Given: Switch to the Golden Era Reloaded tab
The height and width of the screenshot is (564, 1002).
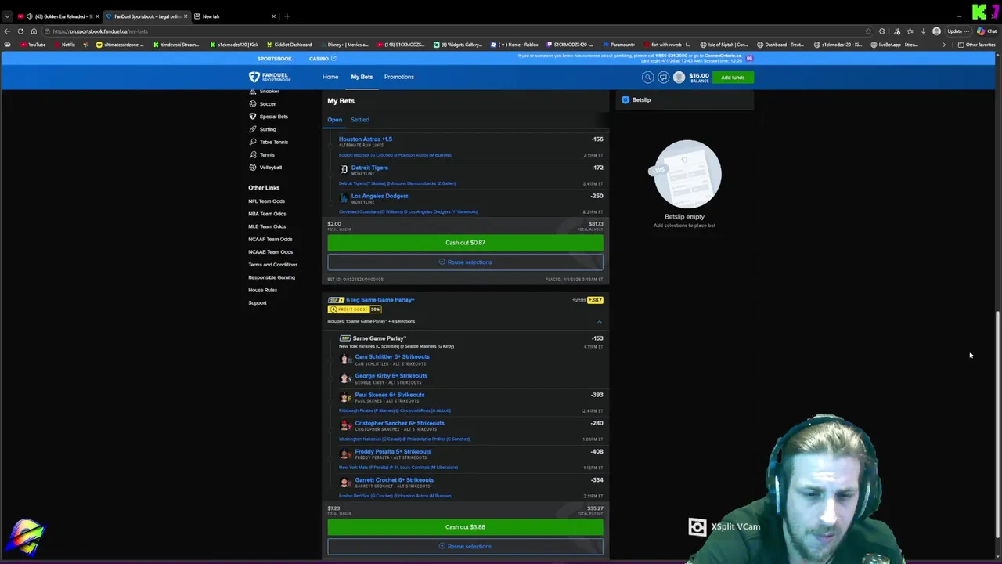Looking at the screenshot, I should coord(59,16).
